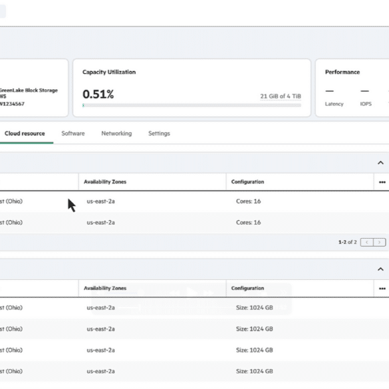Open the Networking tab
This screenshot has width=389, height=389.
pyautogui.click(x=116, y=134)
